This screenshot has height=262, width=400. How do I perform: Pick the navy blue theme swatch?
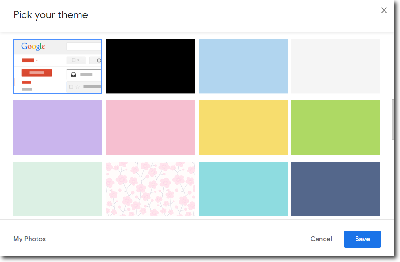tap(335, 189)
